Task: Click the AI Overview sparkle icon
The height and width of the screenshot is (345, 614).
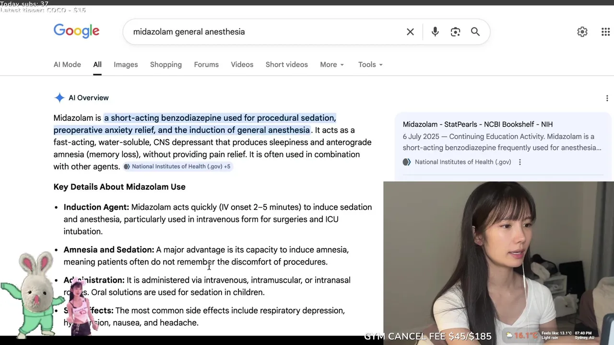Action: tap(59, 98)
